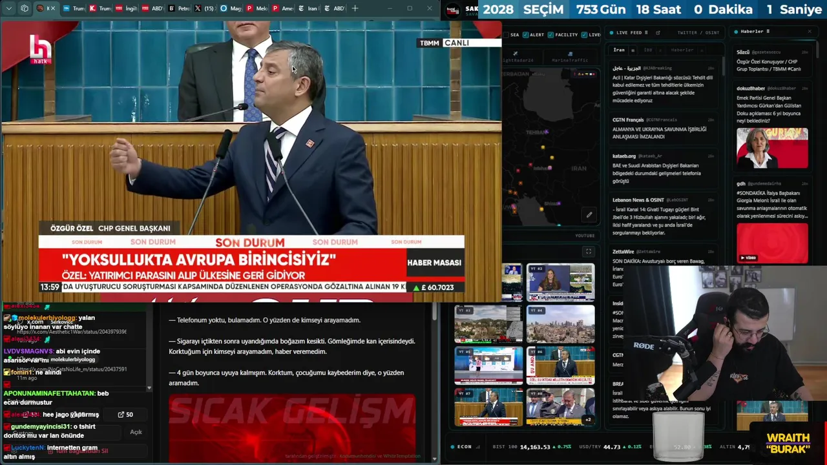The height and width of the screenshot is (465, 827).
Task: Select the İBB feed tab
Action: (x=648, y=50)
